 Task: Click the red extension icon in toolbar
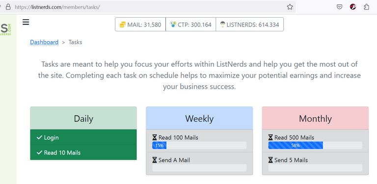tap(353, 7)
